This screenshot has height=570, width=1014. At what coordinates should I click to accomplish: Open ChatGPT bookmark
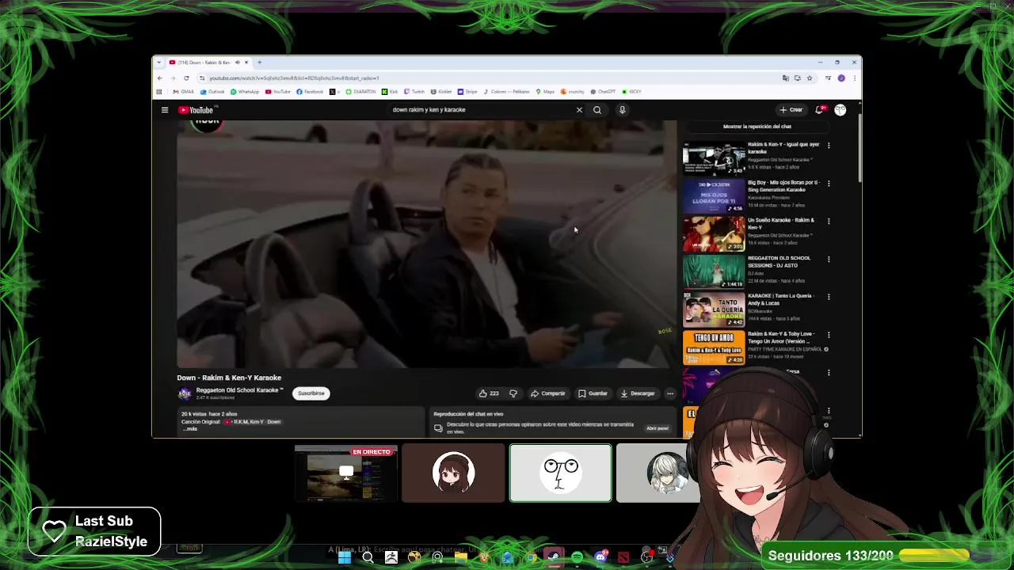[603, 92]
